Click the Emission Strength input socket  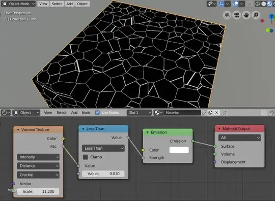click(x=143, y=158)
